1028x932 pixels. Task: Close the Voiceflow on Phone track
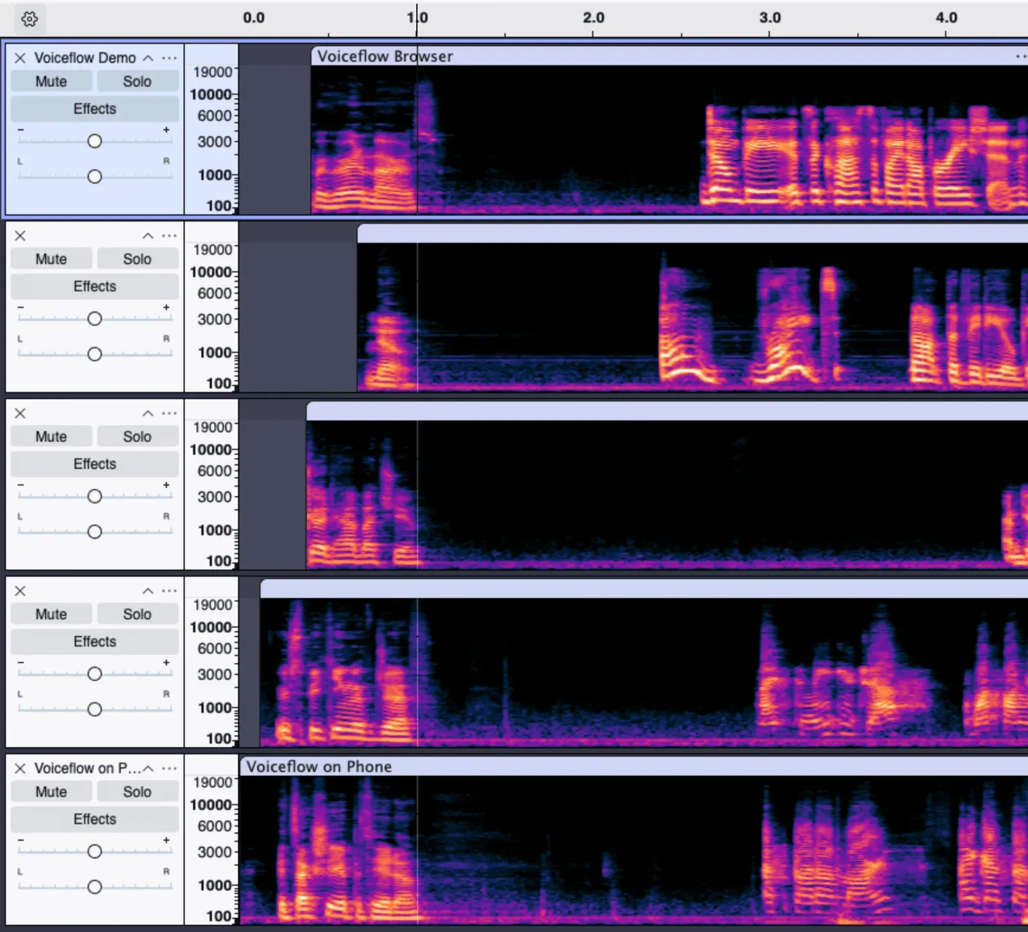(x=21, y=769)
